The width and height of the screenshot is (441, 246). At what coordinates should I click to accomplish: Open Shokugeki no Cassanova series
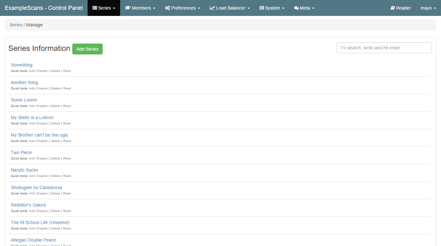(x=36, y=187)
